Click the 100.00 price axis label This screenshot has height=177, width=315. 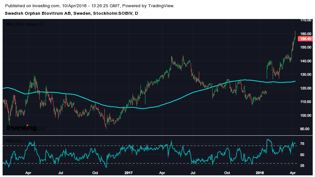306,115
